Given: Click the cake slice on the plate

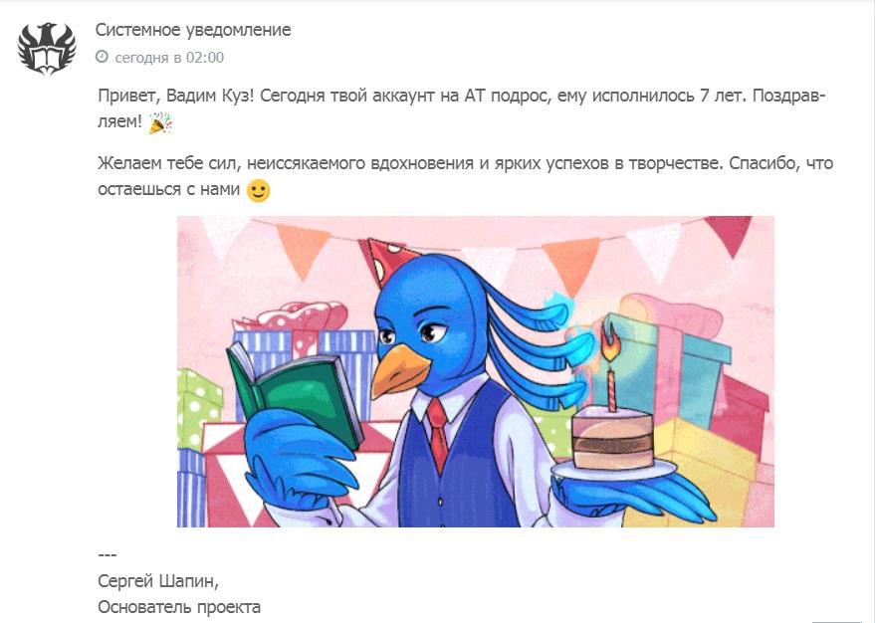Looking at the screenshot, I should pos(612,438).
